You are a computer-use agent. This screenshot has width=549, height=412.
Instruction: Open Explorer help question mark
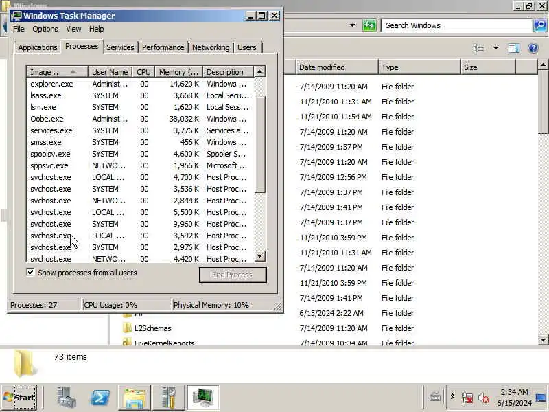(533, 48)
